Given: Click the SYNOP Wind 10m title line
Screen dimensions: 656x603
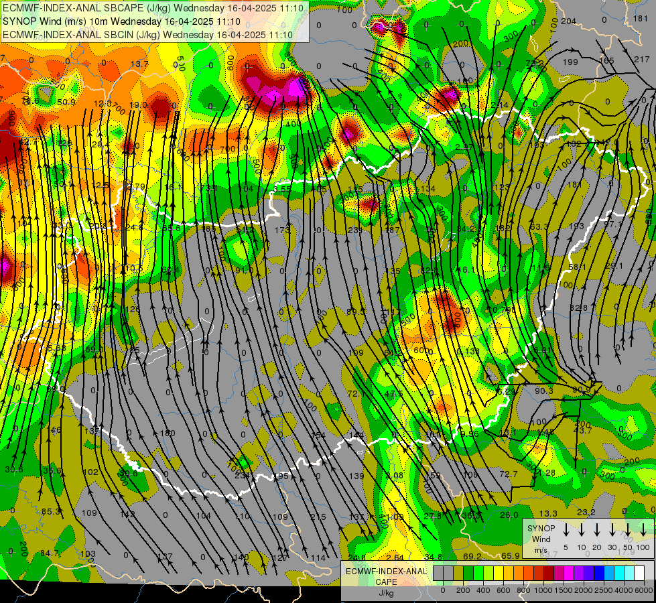Looking at the screenshot, I should pyautogui.click(x=121, y=21).
